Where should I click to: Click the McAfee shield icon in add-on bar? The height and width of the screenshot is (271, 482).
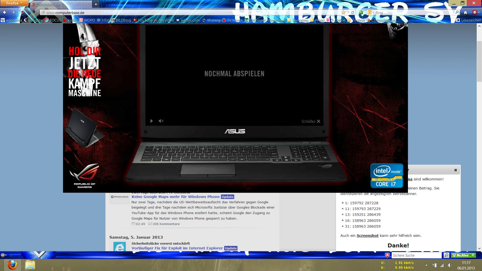point(387,255)
